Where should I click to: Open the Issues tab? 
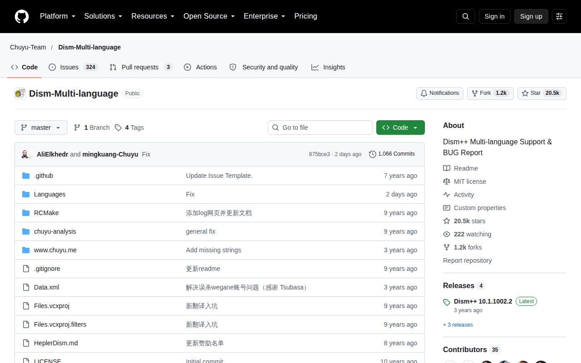click(73, 67)
